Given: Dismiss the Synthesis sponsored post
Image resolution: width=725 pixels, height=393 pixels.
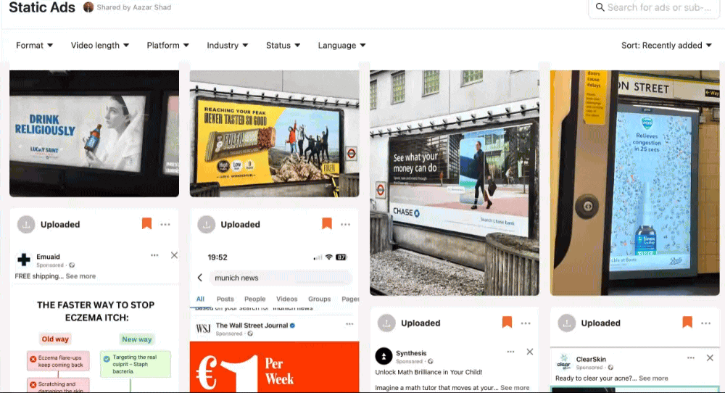Looking at the screenshot, I should point(530,352).
